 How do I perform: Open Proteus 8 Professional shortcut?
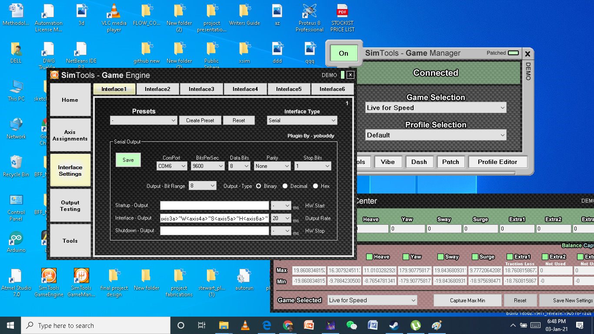point(310,18)
